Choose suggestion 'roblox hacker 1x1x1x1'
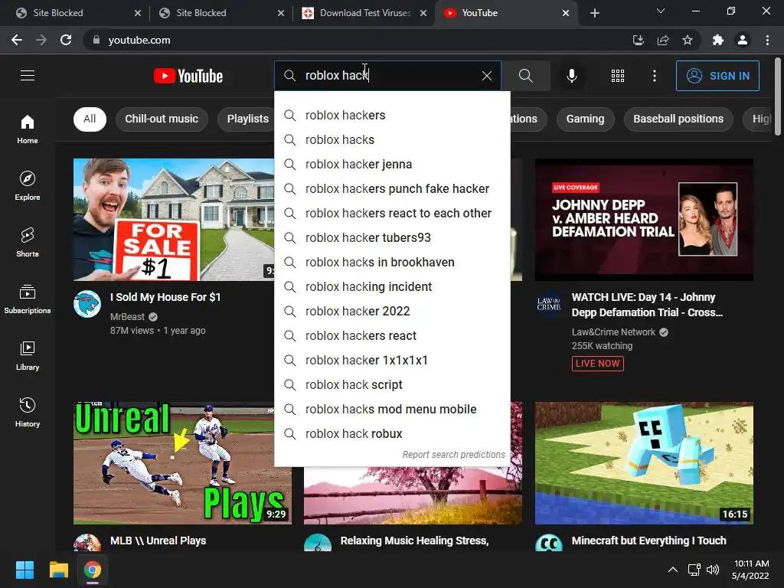 [393, 360]
